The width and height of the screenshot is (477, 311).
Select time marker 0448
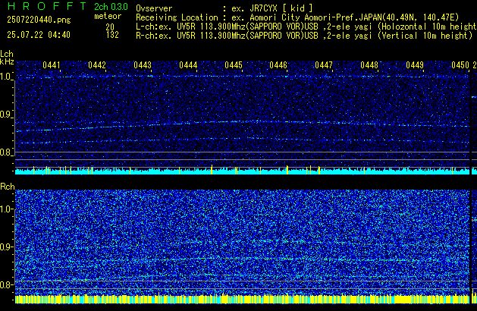point(369,65)
